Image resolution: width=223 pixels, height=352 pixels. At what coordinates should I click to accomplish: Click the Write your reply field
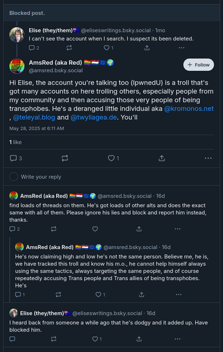pos(111,177)
